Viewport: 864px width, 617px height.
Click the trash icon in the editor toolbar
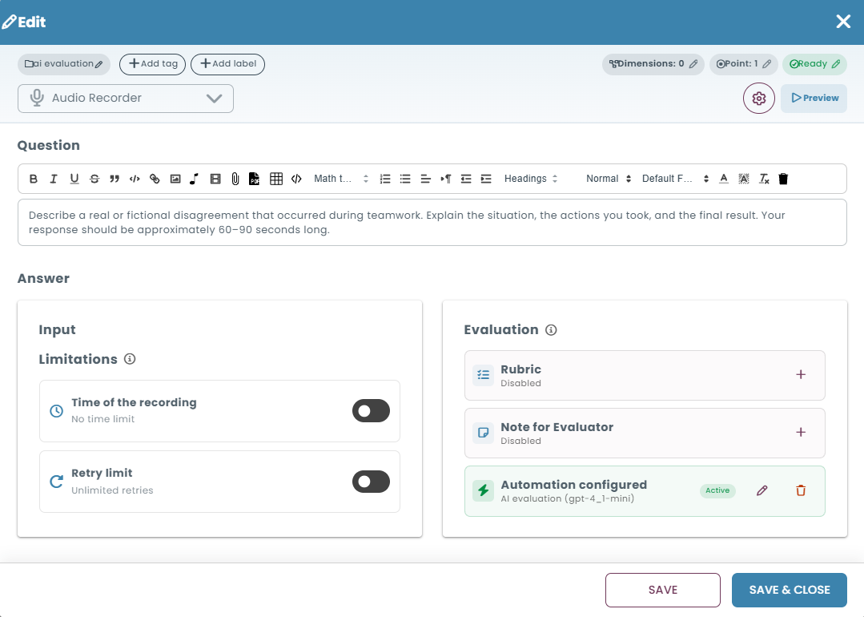tap(783, 179)
